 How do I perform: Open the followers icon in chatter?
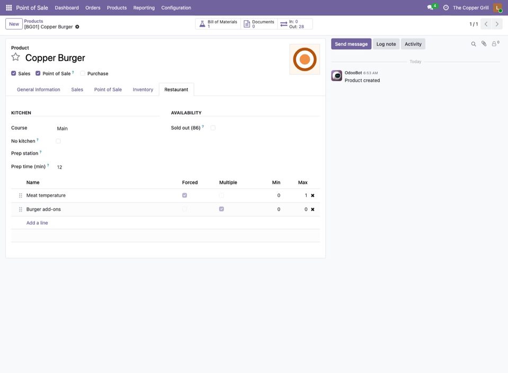[x=495, y=44]
